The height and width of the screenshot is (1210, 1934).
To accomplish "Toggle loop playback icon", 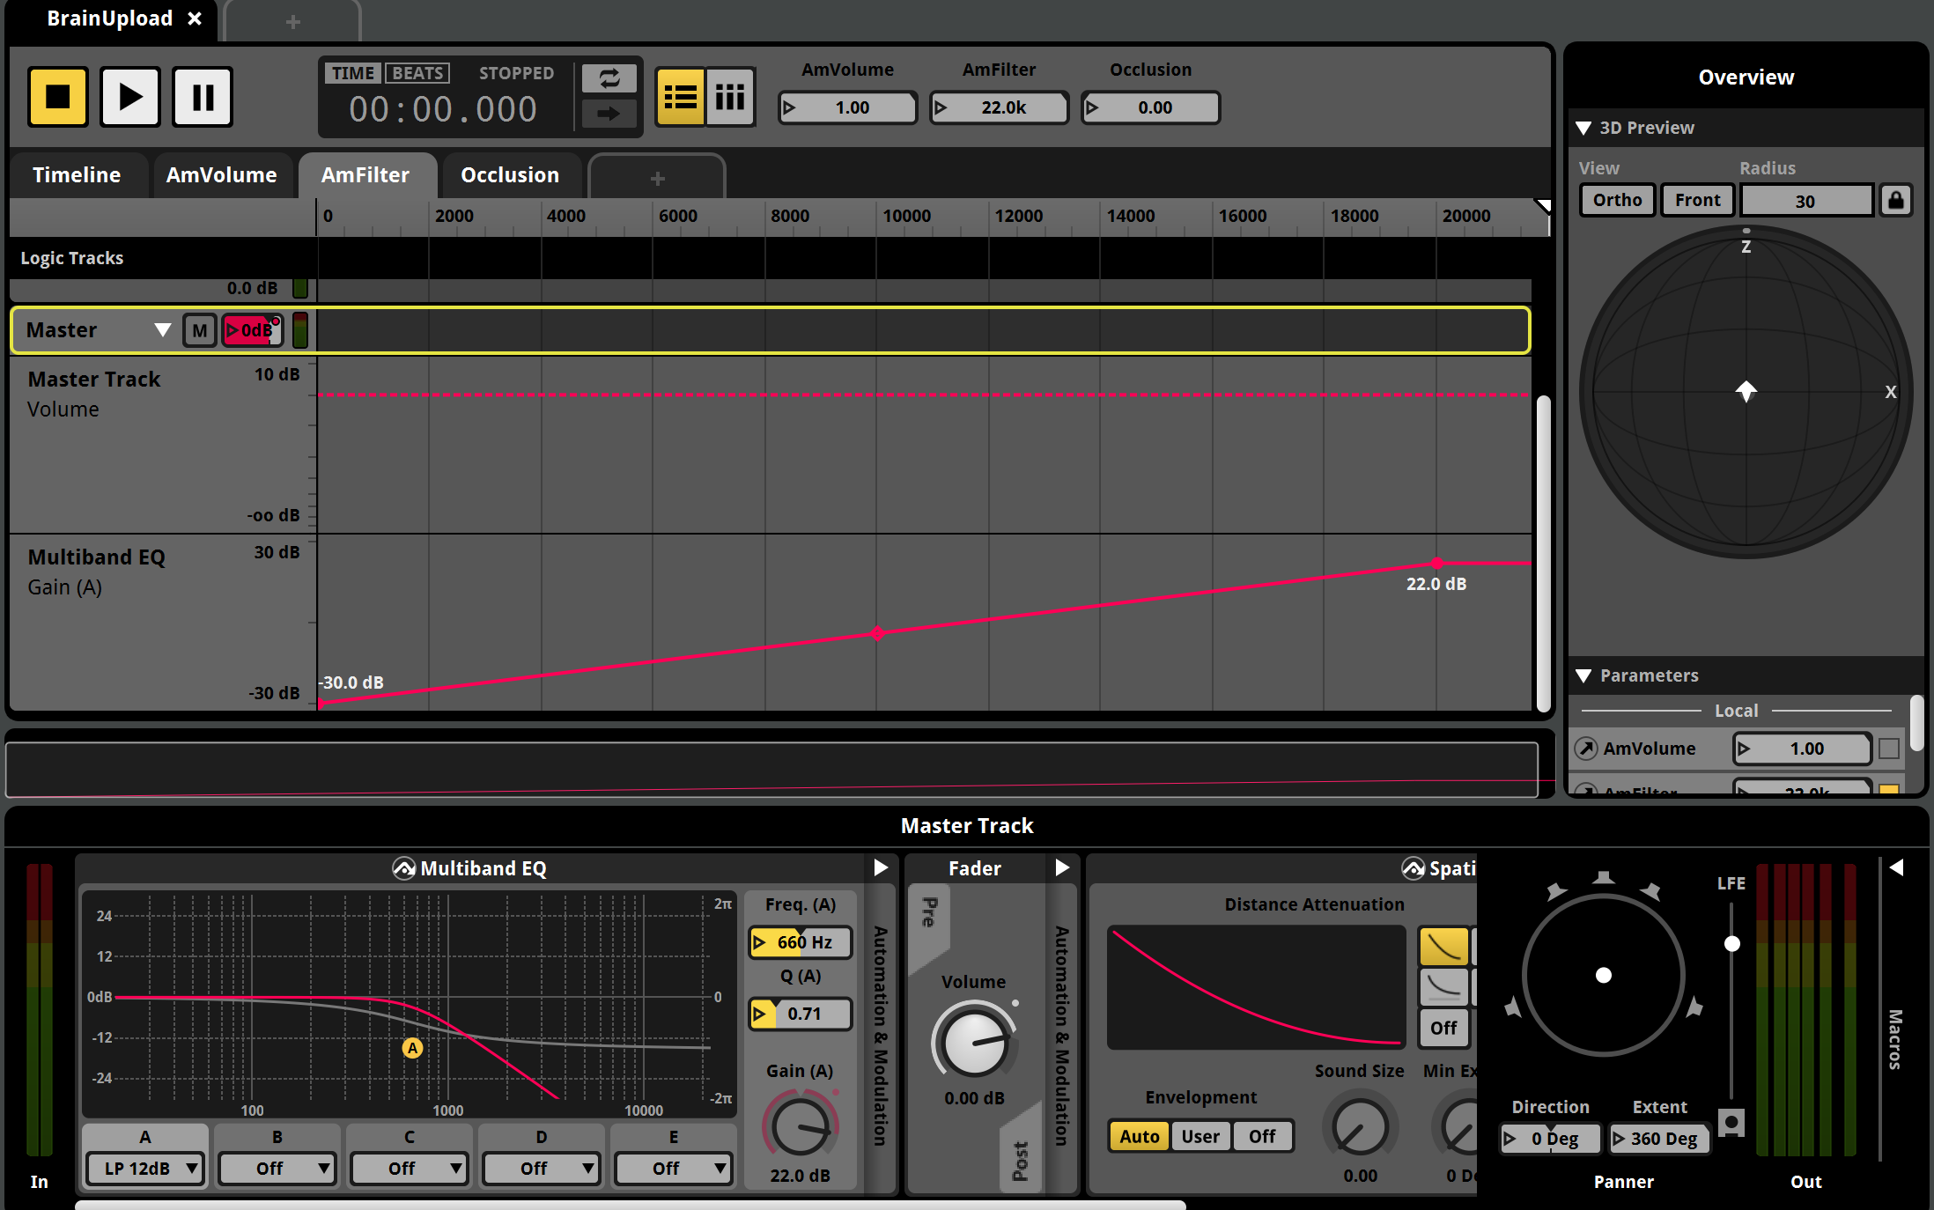I will [609, 78].
